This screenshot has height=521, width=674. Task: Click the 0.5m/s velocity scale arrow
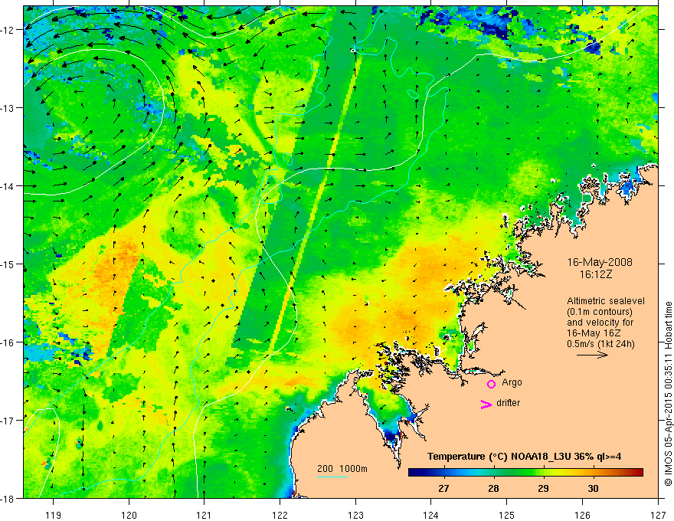(x=592, y=355)
